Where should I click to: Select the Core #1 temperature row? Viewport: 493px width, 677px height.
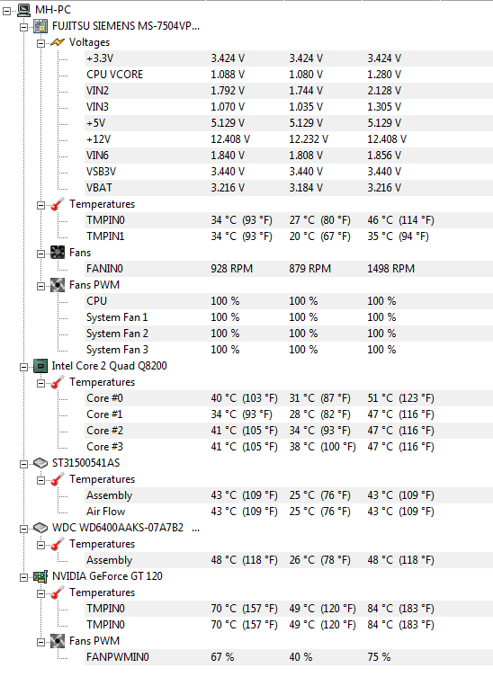289,414
